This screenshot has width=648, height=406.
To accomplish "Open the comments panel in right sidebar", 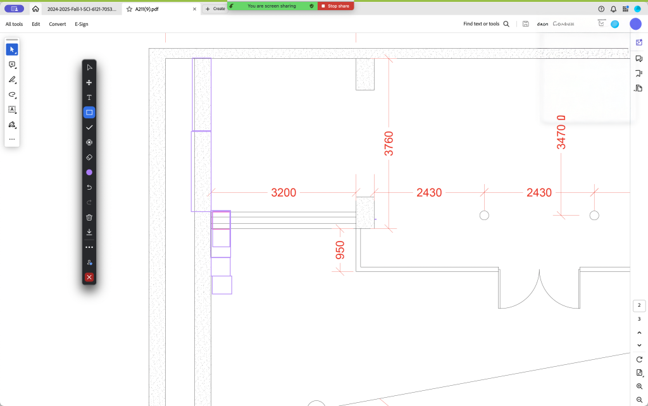I will 639,58.
